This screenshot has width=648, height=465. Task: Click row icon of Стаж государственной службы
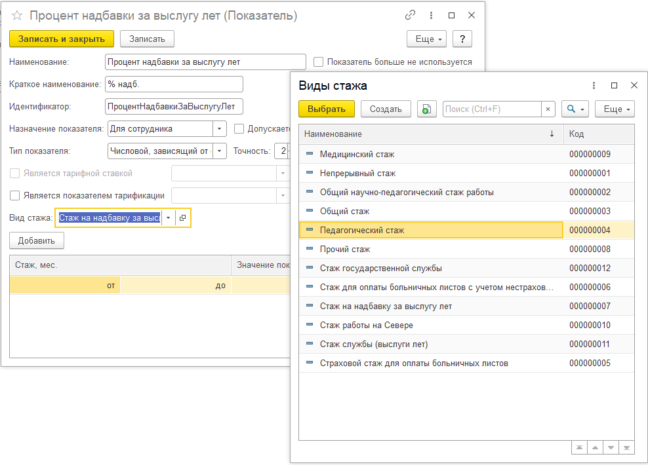310,267
